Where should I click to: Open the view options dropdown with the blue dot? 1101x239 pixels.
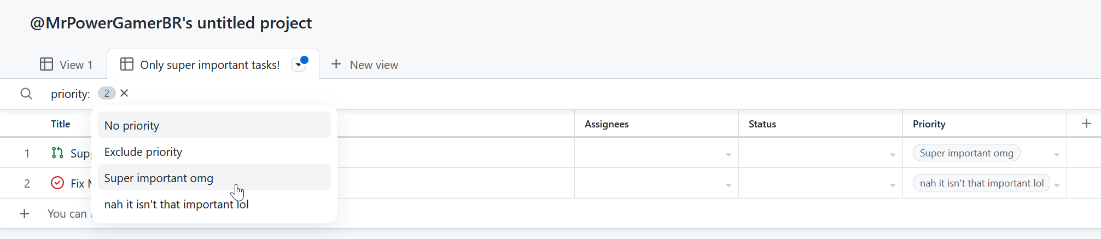(299, 65)
